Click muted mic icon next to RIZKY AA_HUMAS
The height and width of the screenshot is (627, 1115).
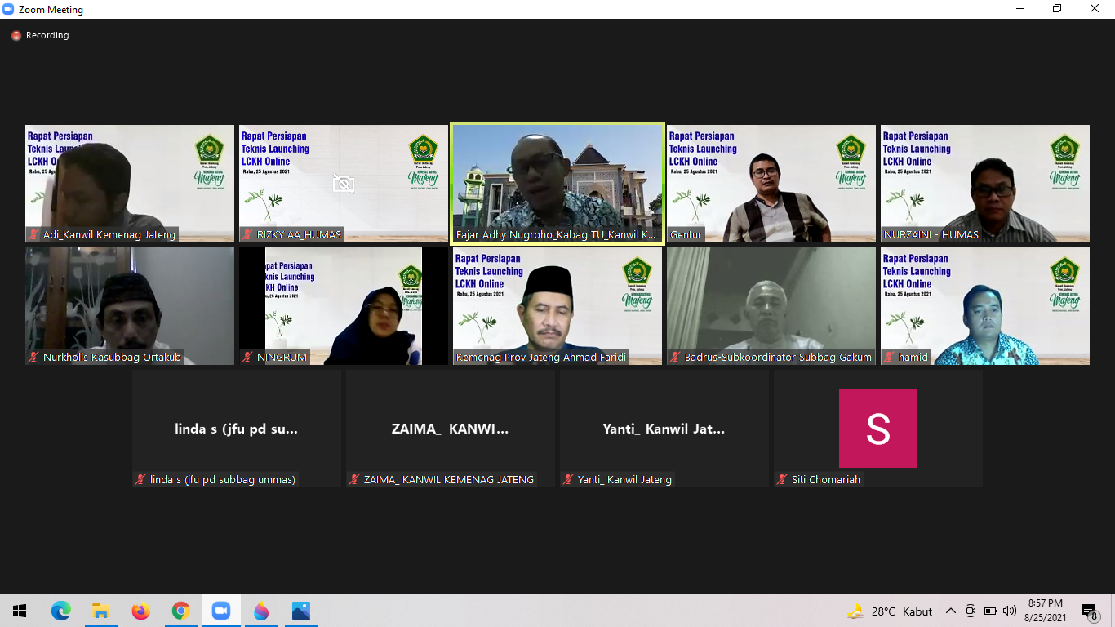(x=248, y=235)
